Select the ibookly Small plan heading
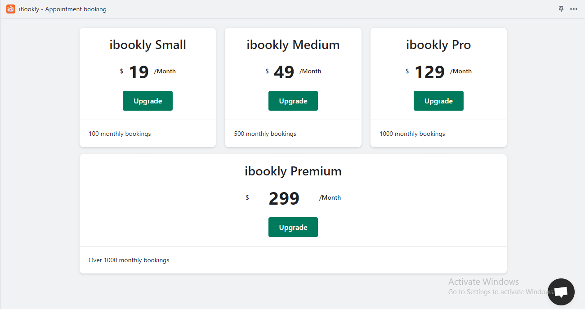 click(147, 45)
